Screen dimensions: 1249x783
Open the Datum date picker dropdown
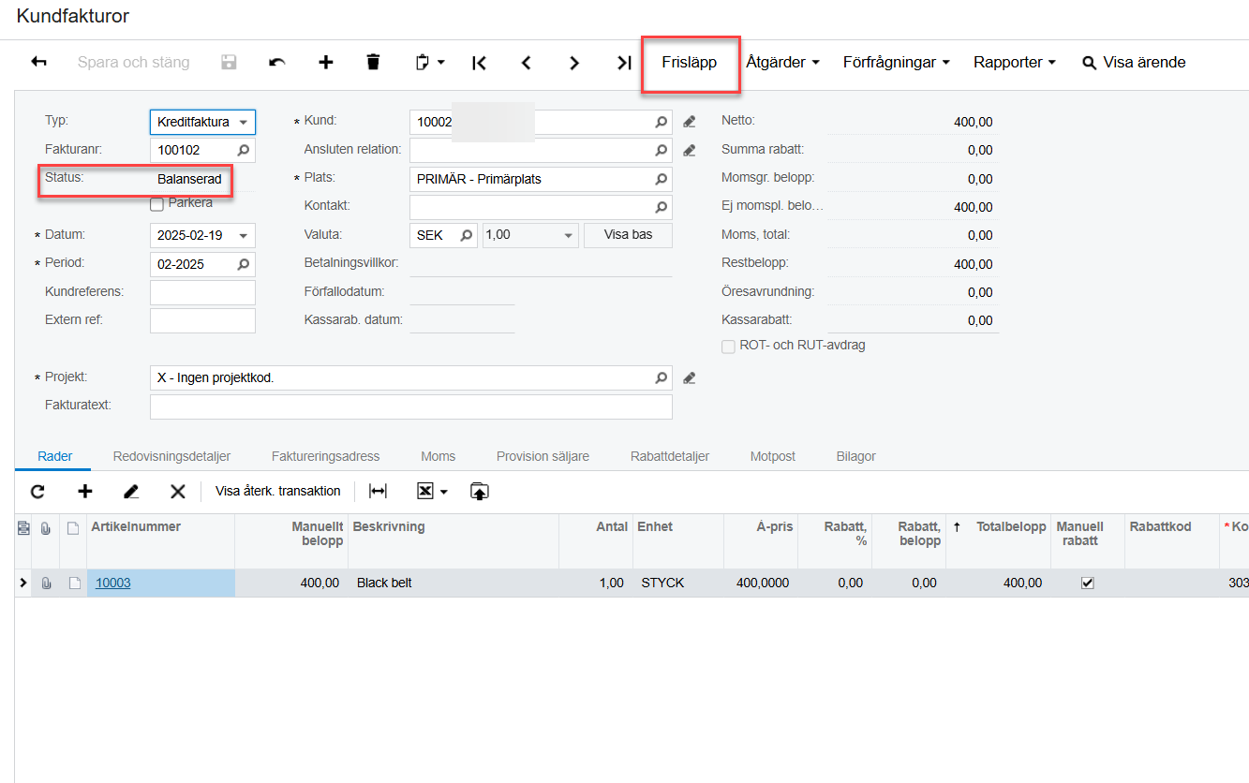click(x=244, y=235)
